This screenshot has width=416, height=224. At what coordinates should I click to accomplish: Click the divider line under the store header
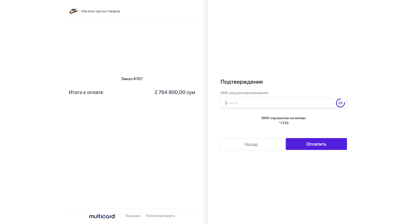click(132, 19)
